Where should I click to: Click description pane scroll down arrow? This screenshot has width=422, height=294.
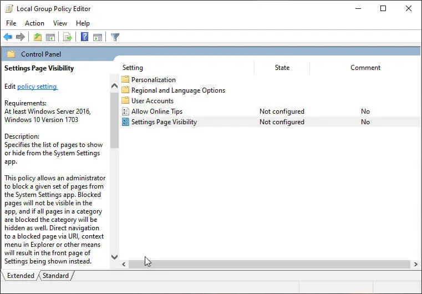pos(114,257)
